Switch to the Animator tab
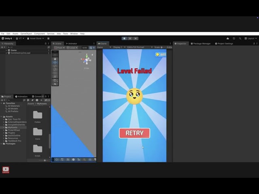Viewport: 259px width, 194px height. coord(72,44)
